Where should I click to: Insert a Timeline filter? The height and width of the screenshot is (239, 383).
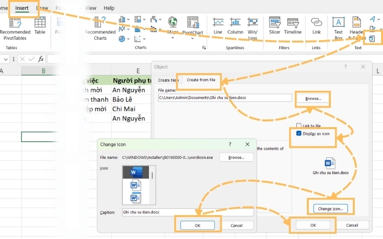point(293,26)
